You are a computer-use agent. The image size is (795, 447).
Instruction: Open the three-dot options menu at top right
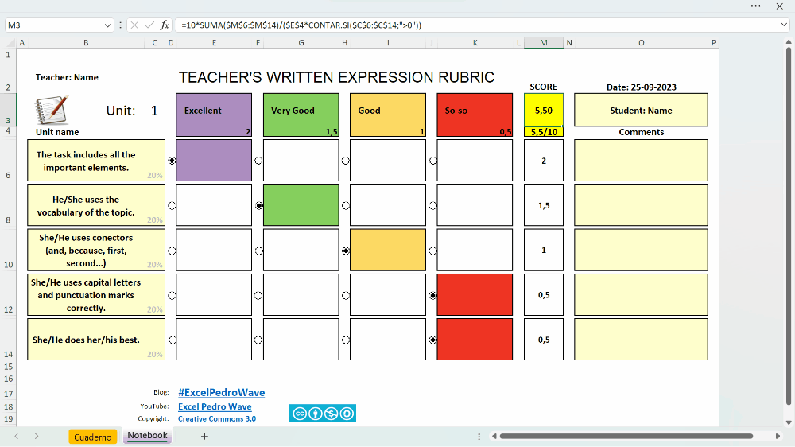[x=755, y=6]
